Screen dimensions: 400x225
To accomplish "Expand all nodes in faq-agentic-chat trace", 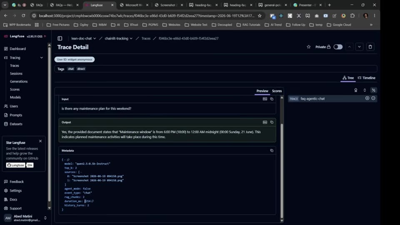I will point(367,98).
